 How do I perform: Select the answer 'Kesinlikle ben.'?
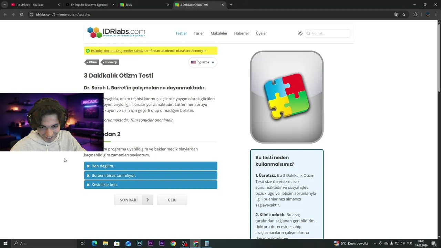click(151, 185)
